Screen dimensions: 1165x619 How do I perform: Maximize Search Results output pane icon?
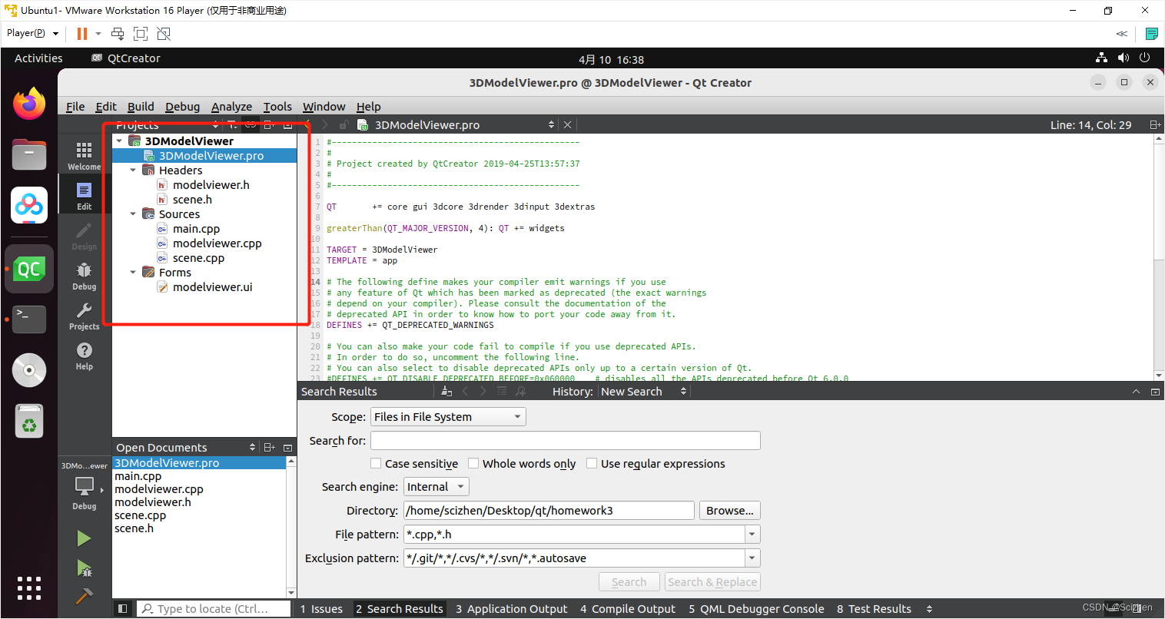click(x=1155, y=392)
